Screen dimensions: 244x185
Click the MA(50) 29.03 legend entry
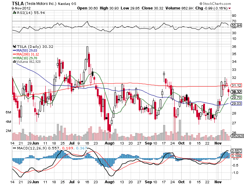pos(27,51)
